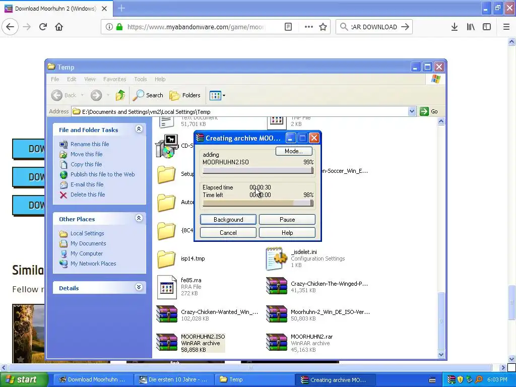516x387 pixels.
Task: Collapse the File and Folder Tasks panel
Action: tap(139, 129)
